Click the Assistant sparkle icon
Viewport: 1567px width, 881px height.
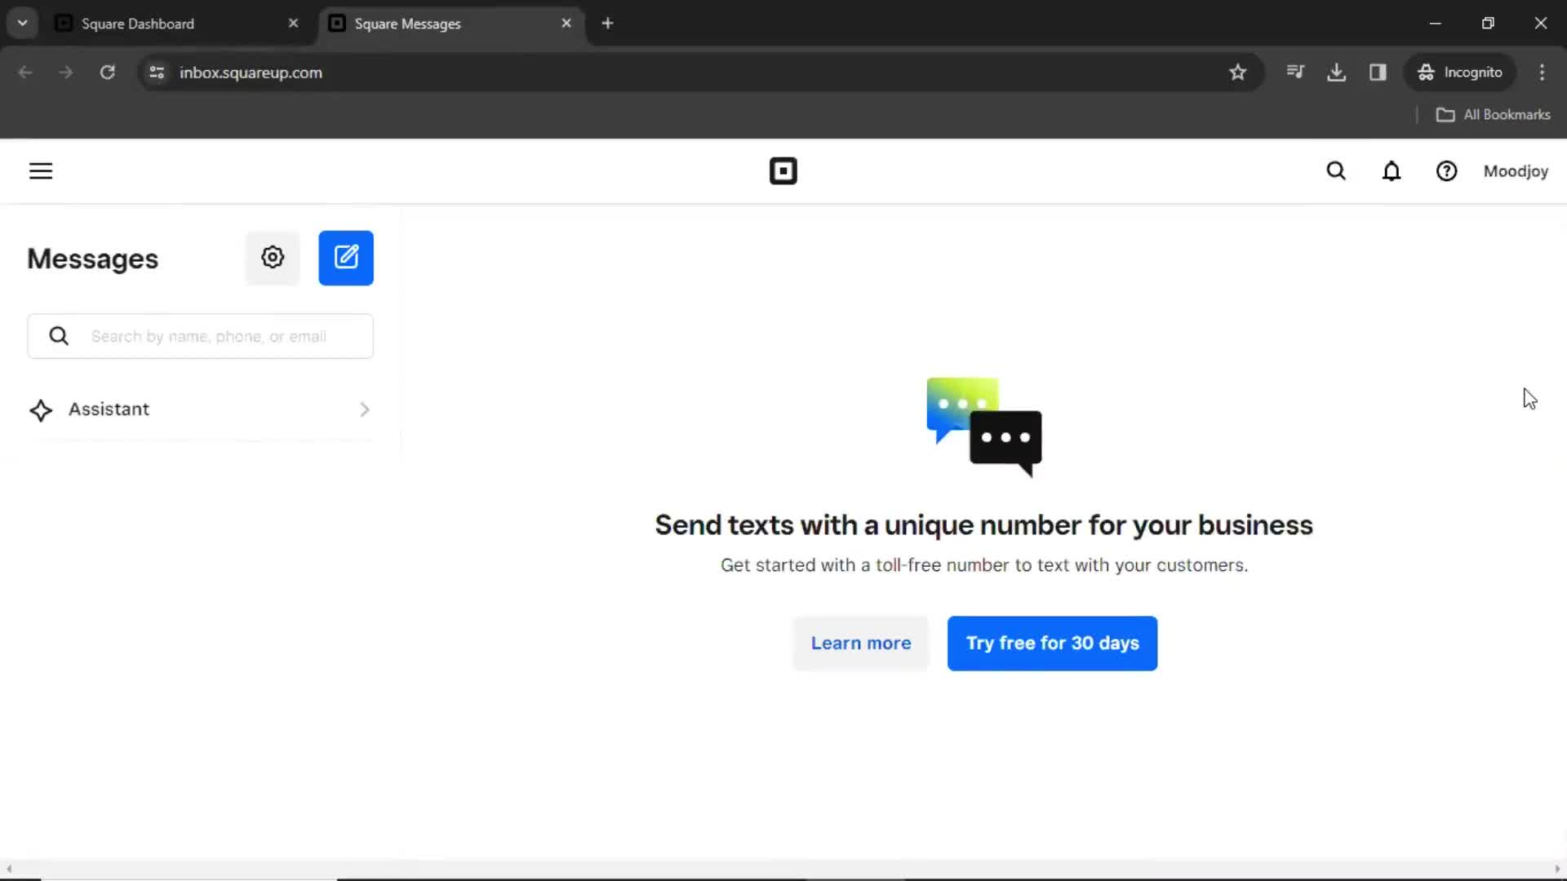click(41, 410)
